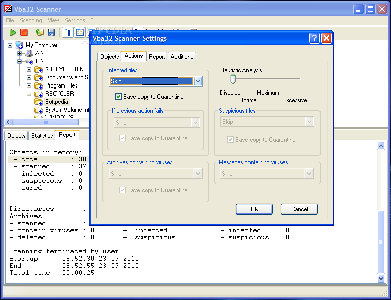
Task: Switch to the Objects tab in bottom panel
Action: coord(16,136)
